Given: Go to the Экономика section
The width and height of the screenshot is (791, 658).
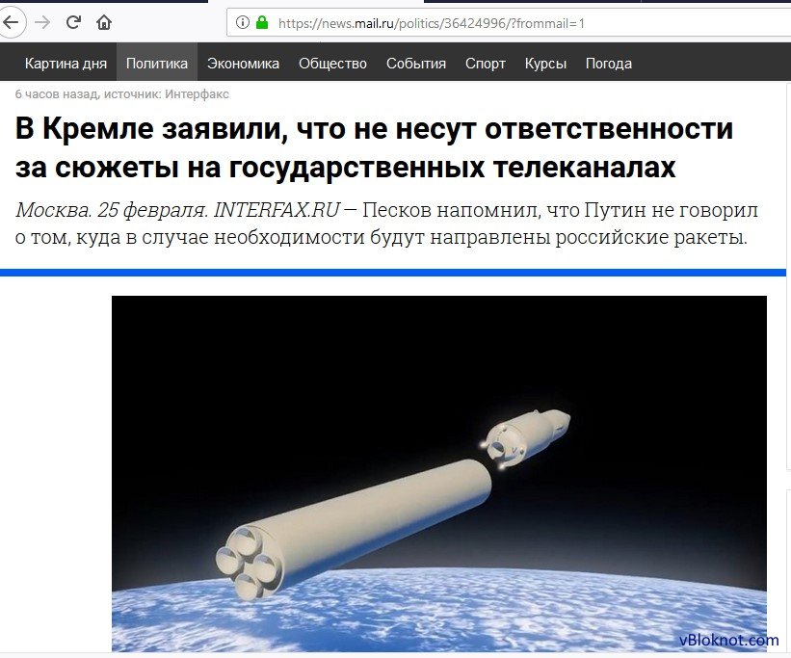Looking at the screenshot, I should click(x=243, y=64).
